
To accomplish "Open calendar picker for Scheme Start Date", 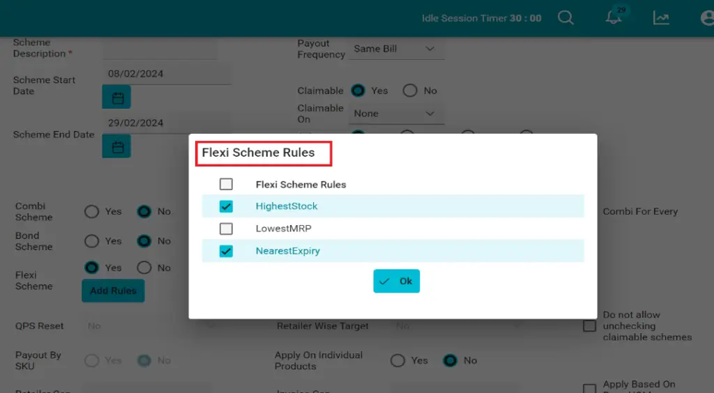I will pyautogui.click(x=116, y=97).
